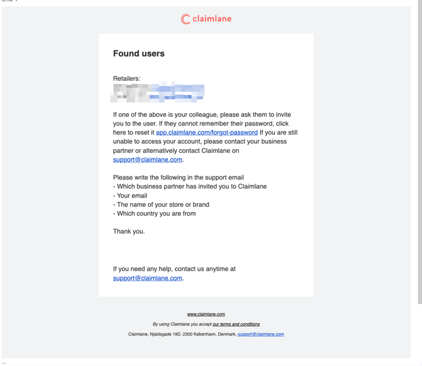Click the "Thank you." line
This screenshot has height=366, width=422.
129,231
